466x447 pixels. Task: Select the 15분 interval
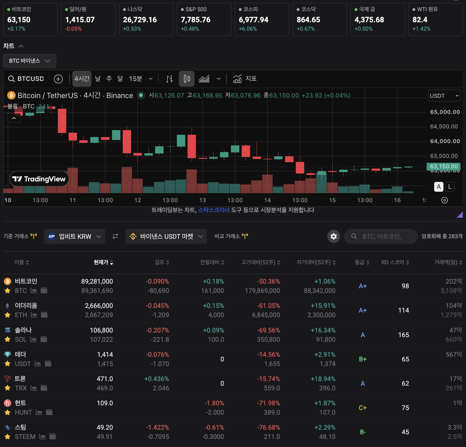[135, 79]
